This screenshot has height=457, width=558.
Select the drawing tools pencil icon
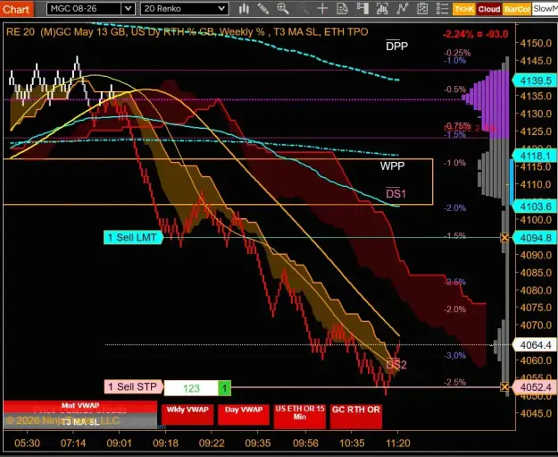coord(263,9)
